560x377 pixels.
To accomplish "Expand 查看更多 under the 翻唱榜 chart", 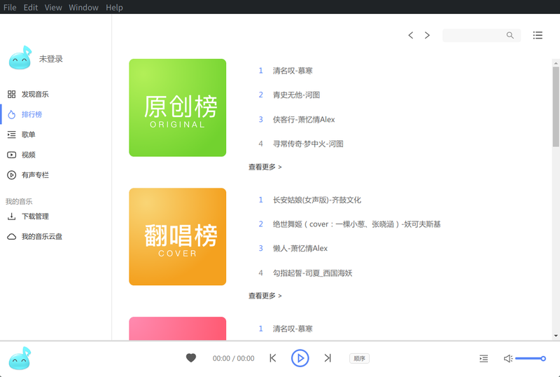I will (x=265, y=296).
